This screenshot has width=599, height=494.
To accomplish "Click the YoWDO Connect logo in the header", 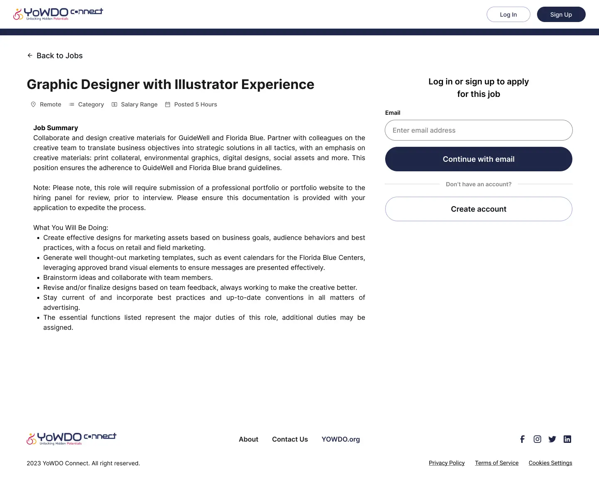I will tap(58, 13).
